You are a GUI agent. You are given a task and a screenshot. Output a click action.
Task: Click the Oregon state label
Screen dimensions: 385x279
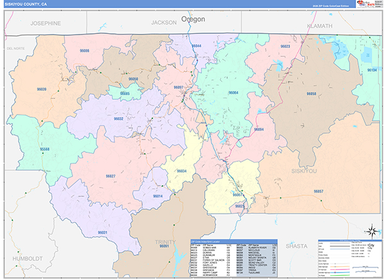(193, 19)
